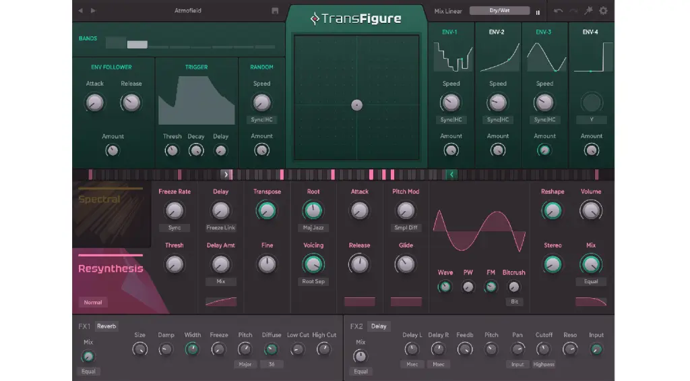Click the Transpose knob

tap(267, 211)
